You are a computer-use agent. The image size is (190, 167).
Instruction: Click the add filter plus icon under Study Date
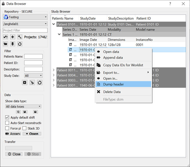click(25, 83)
